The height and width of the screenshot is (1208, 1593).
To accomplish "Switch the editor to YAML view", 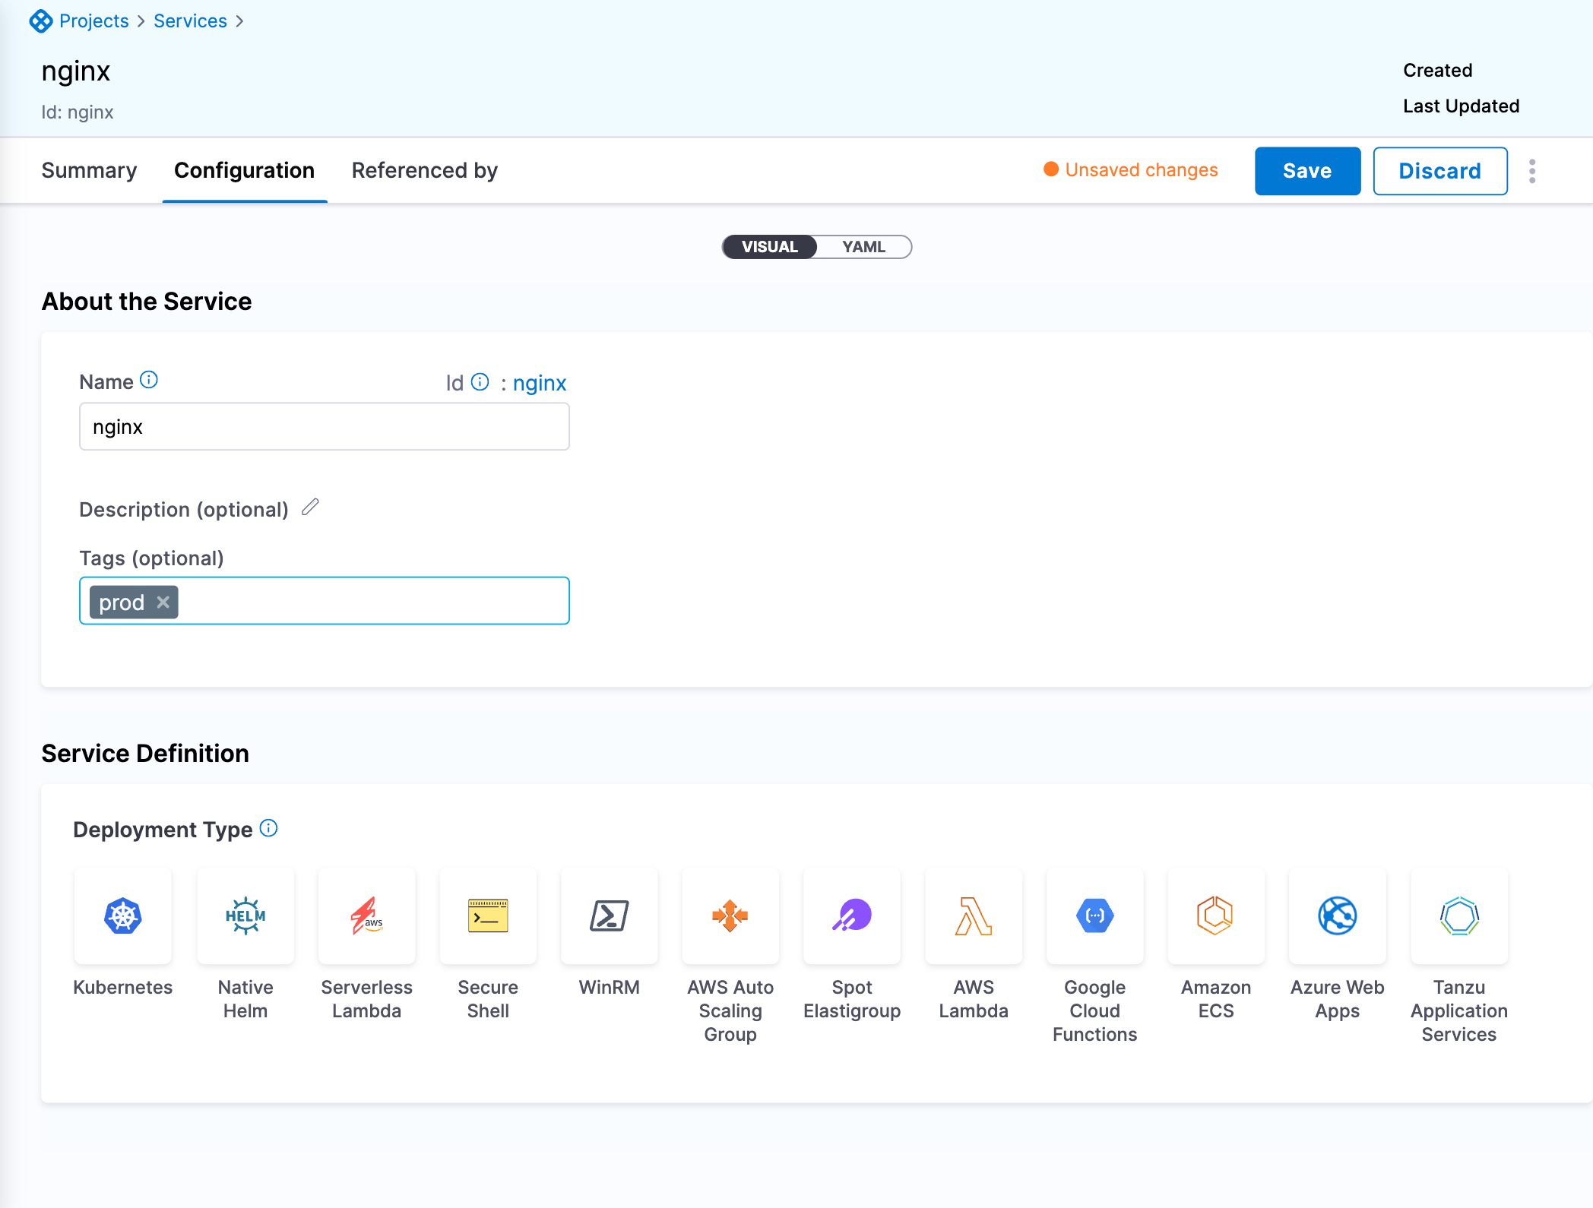I will [x=863, y=247].
